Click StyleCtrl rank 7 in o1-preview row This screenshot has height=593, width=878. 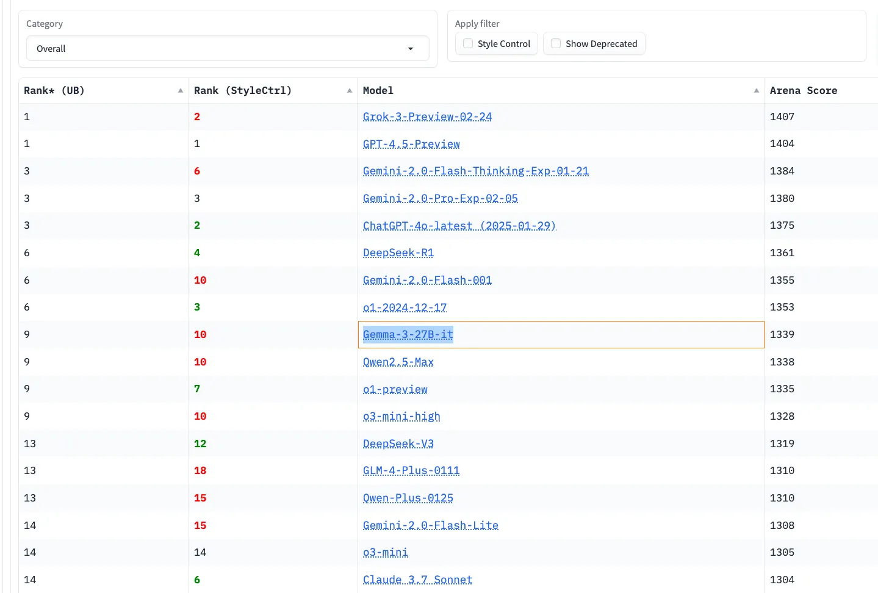(x=197, y=389)
